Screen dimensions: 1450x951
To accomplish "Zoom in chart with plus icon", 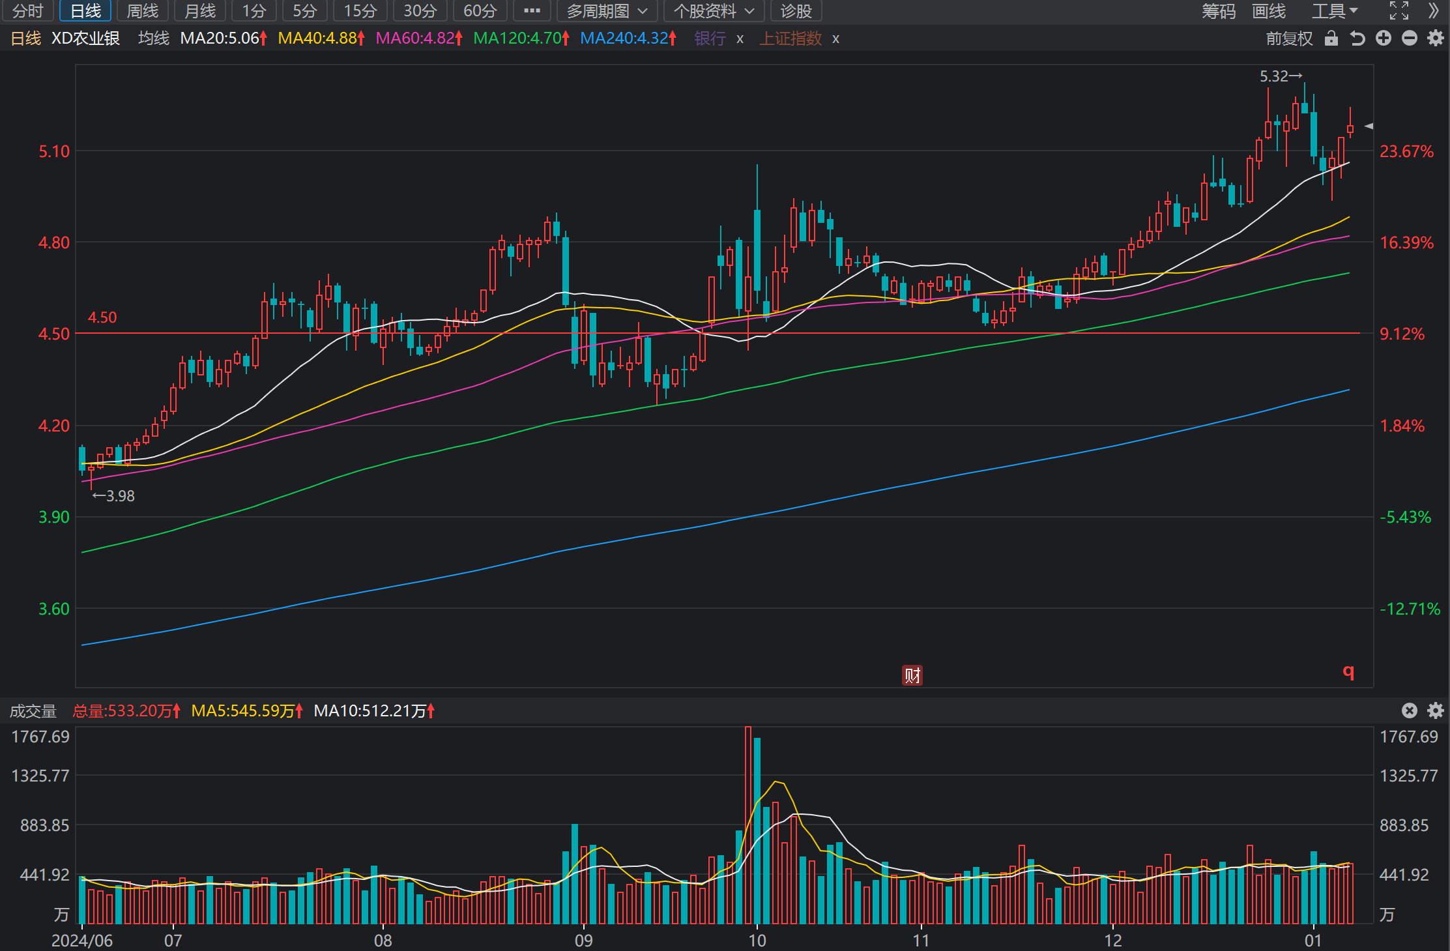I will point(1384,38).
